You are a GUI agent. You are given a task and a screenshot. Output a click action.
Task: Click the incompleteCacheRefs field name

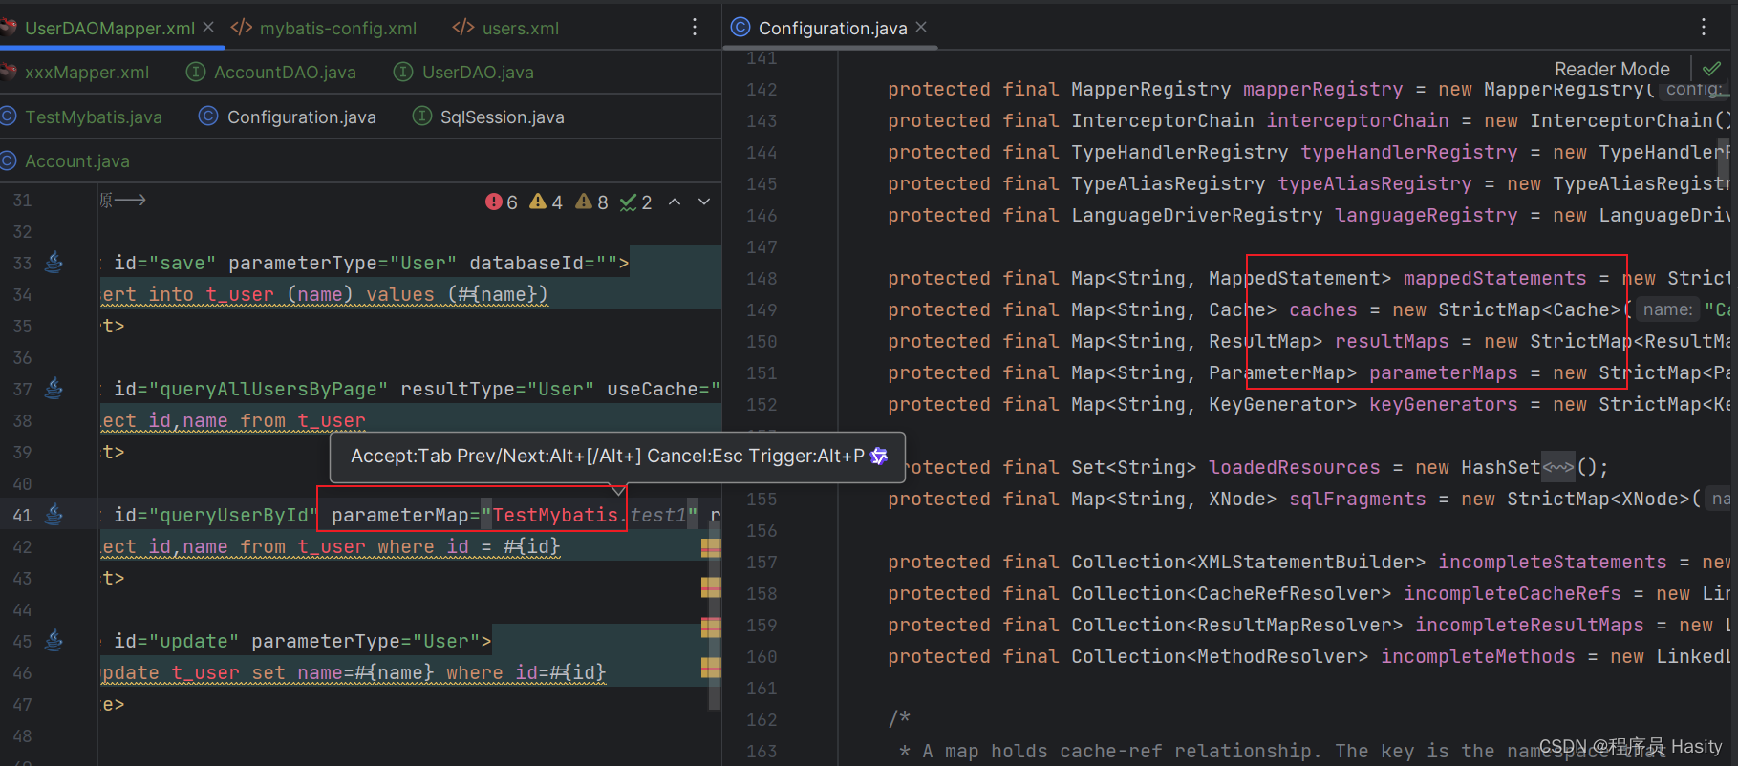[x=1512, y=594]
